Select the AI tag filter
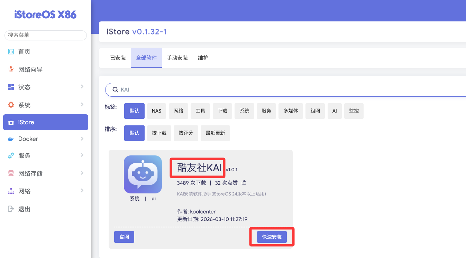The image size is (466, 258). pyautogui.click(x=335, y=111)
